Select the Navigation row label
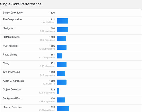This screenshot has width=142, height=112. pyautogui.click(x=9, y=28)
